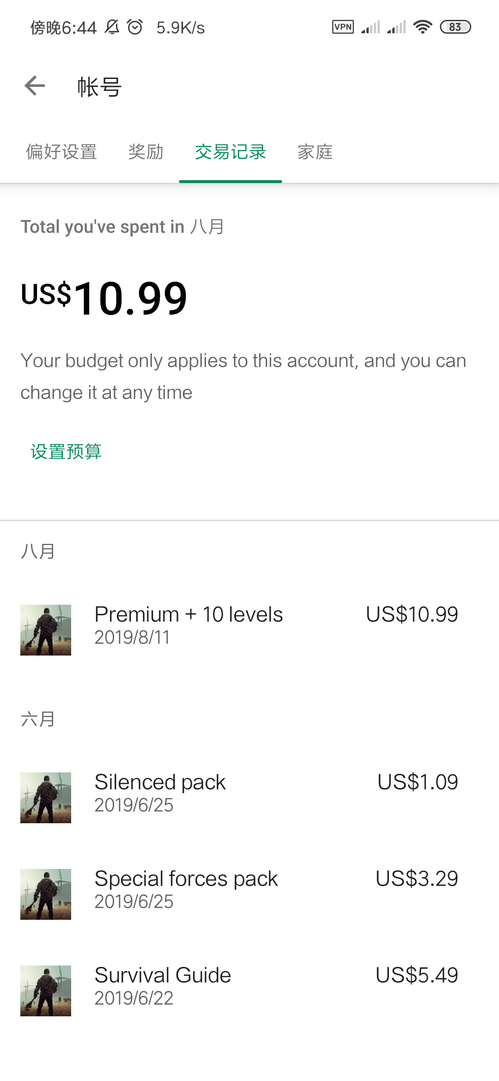Viewport: 499px width, 1081px height.
Task: Open the Premium + 10 levels purchase
Action: 189,615
